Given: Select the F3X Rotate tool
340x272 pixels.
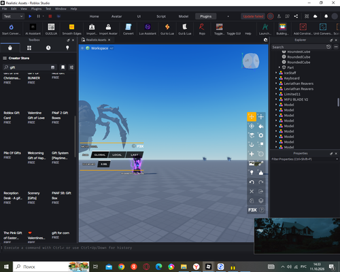Looking at the screenshot, I should click(x=252, y=126).
